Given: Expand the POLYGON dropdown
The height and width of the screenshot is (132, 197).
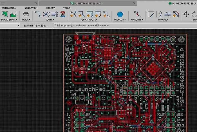Looking at the screenshot, I should point(120,20).
